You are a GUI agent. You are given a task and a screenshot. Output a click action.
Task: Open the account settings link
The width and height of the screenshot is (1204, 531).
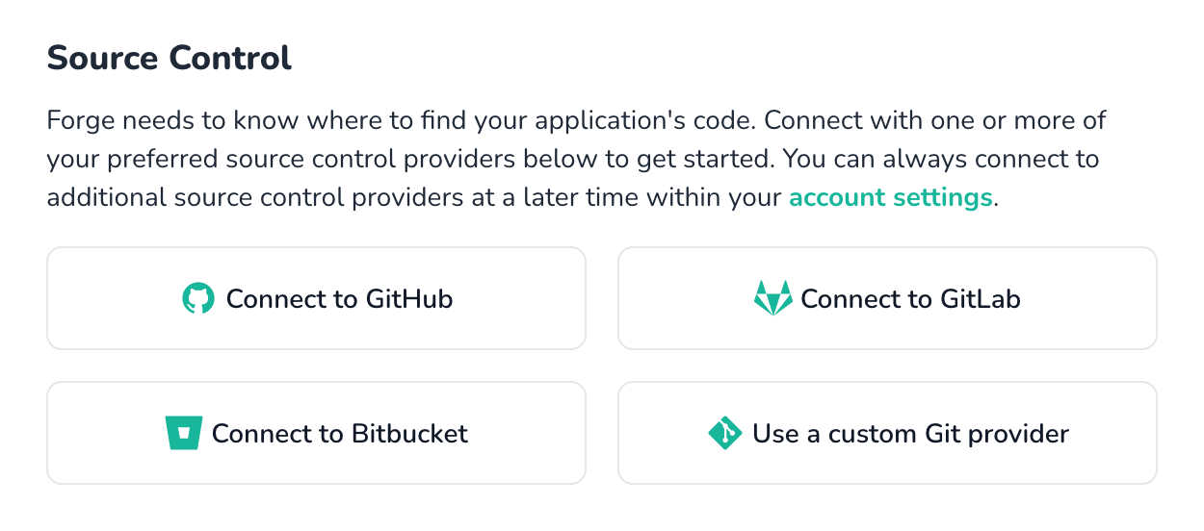click(890, 198)
